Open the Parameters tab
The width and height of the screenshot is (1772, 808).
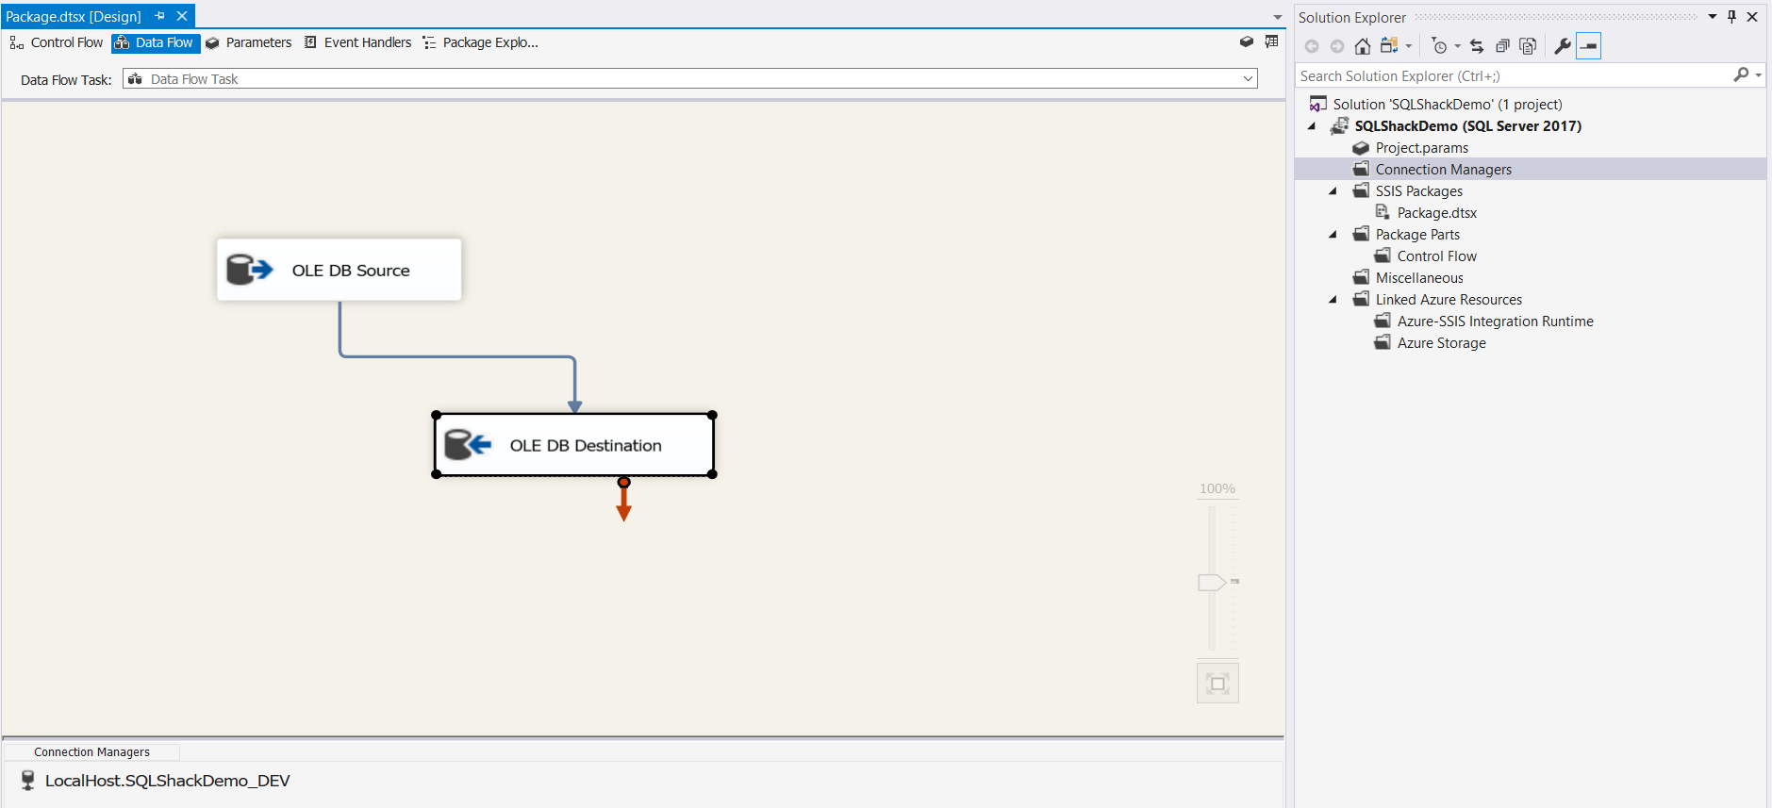249,42
